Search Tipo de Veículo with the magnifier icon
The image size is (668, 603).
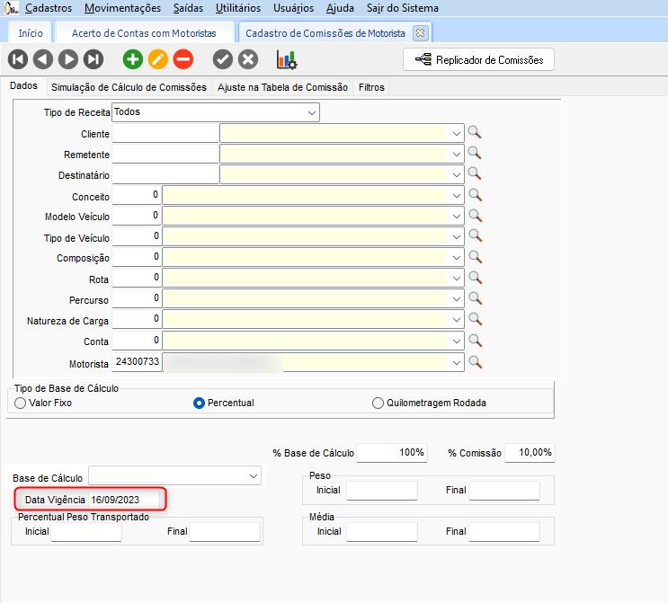[x=475, y=236]
